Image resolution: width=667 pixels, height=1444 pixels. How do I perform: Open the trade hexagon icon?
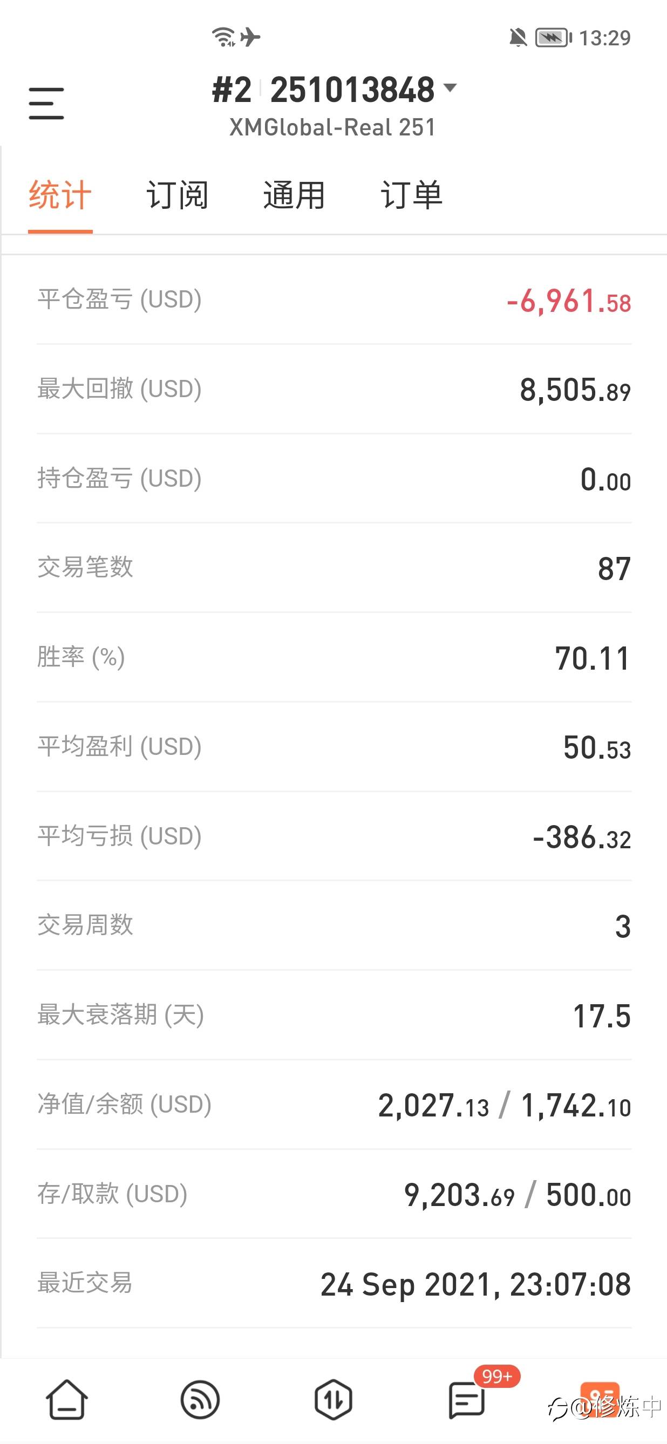click(333, 1399)
